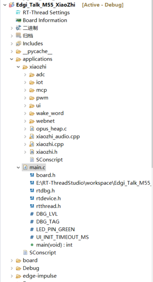Select SConscript inside the xiaozhi folder
Image resolution: width=153 pixels, height=282 pixels.
49,160
